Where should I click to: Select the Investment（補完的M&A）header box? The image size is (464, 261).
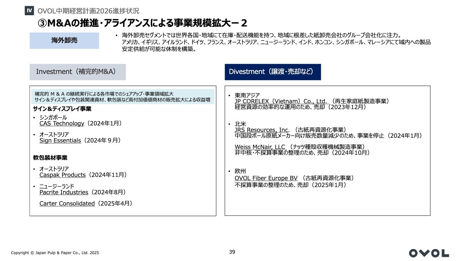(78, 72)
